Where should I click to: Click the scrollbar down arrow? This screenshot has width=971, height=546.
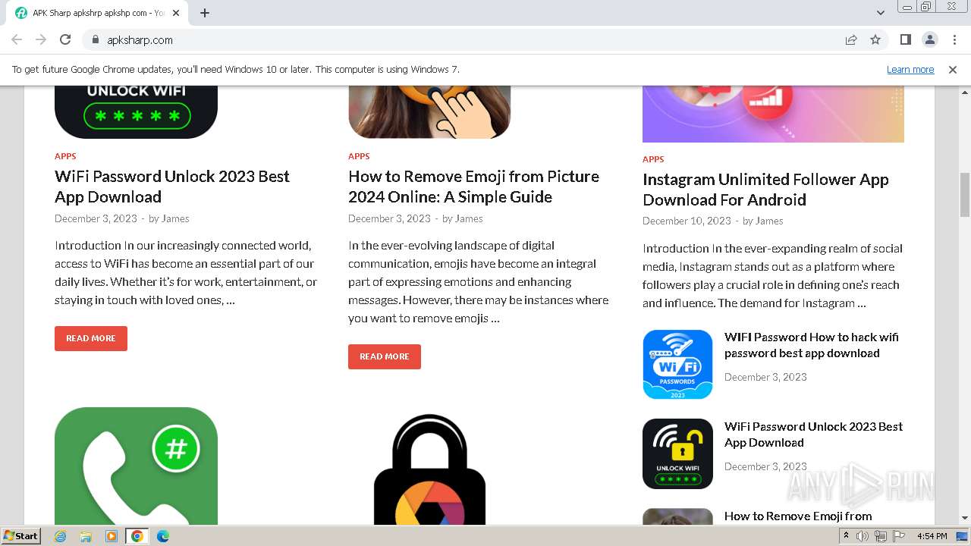[965, 518]
